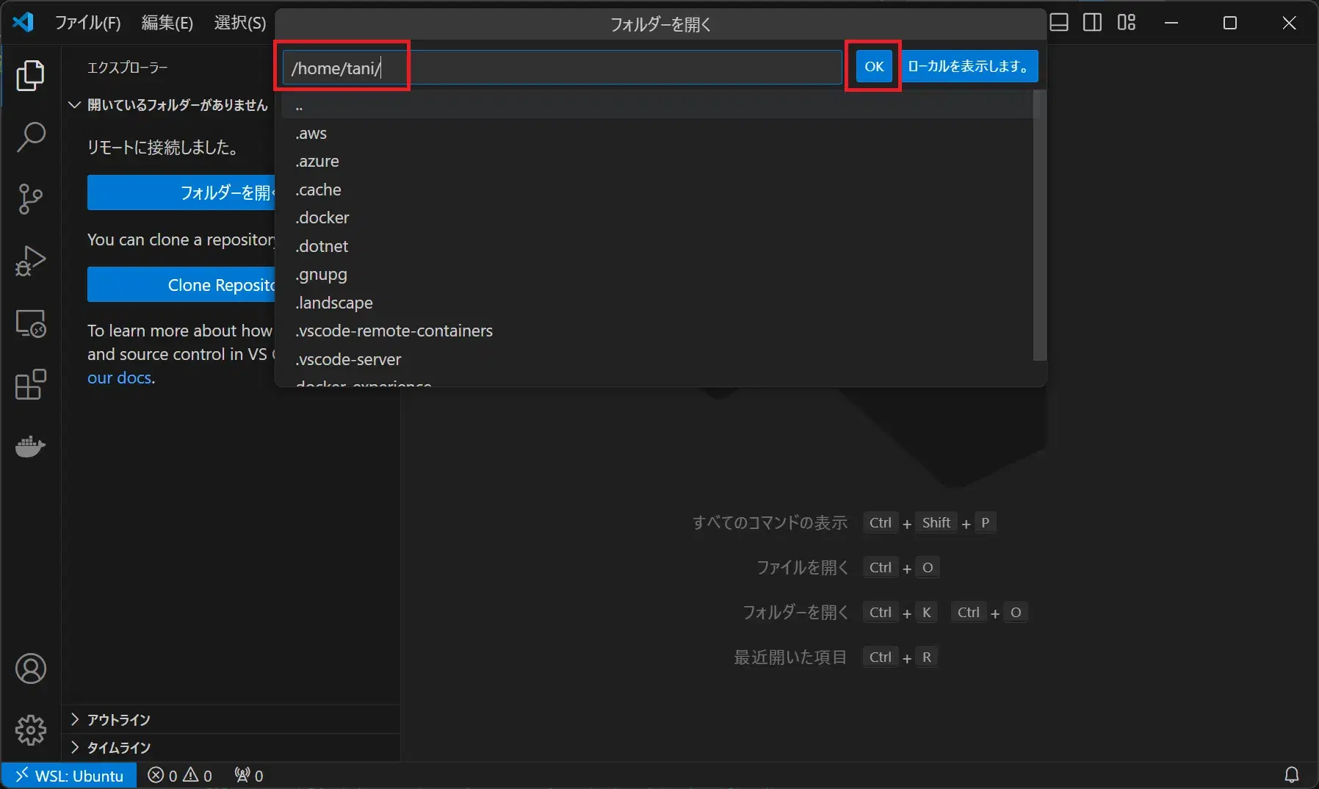Click the WSL: Ubuntu remote indicator
The width and height of the screenshot is (1319, 789).
tap(69, 775)
